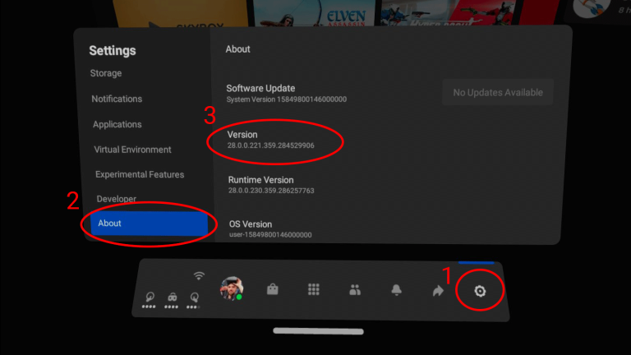Screen dimensions: 631x355
Task: Click the user profile avatar
Action: click(232, 288)
